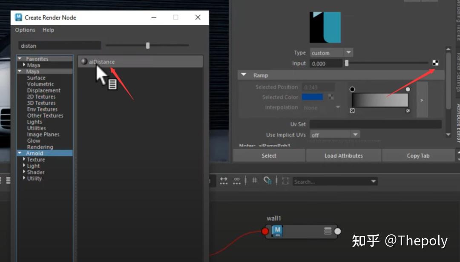Click the magnet snap icon near Search field
The width and height of the screenshot is (460, 262).
[x=268, y=181]
